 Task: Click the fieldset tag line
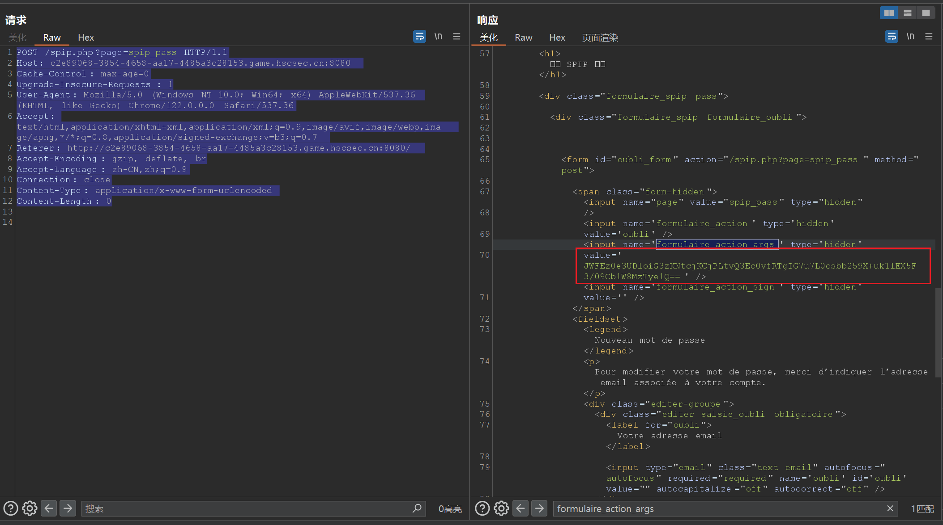pyautogui.click(x=600, y=319)
